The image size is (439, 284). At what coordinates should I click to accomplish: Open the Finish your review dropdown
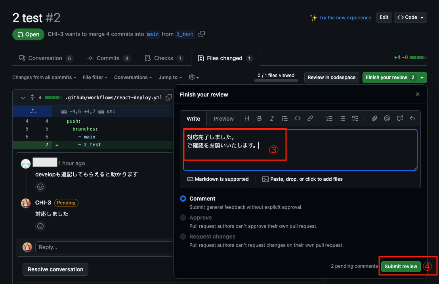(395, 78)
